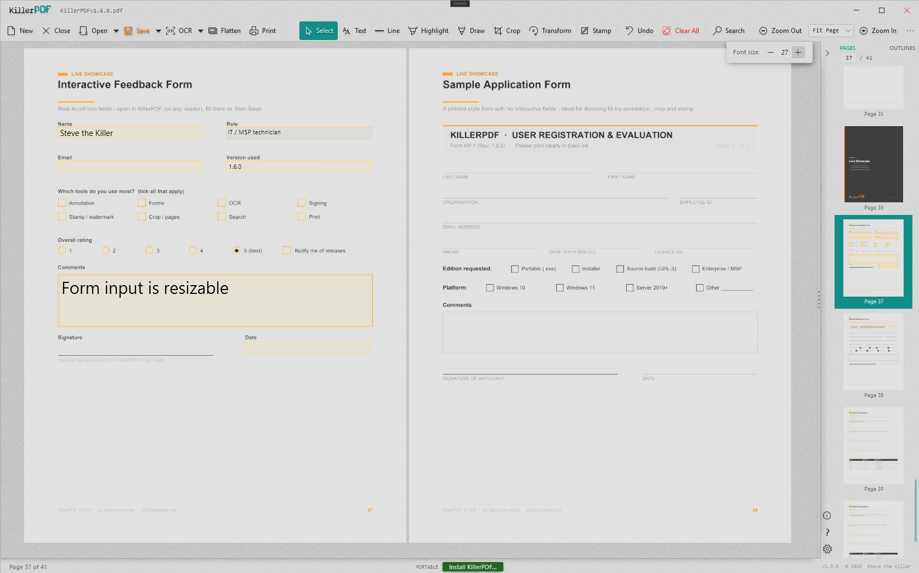Tick the Annotation checkbox

(62, 203)
